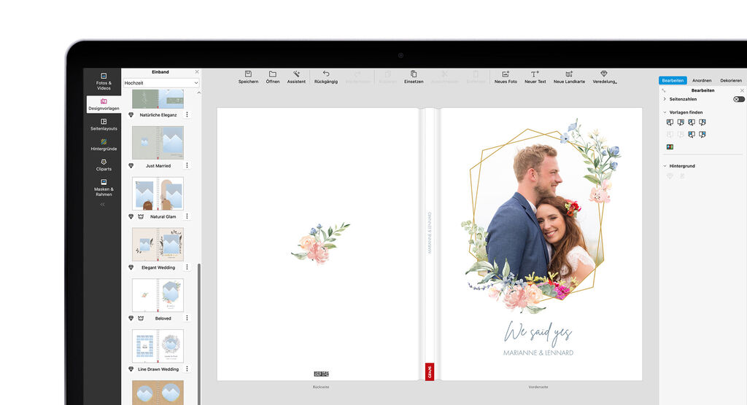
Task: Select the Natürliche Eleganz template thumbnail
Action: [158, 99]
